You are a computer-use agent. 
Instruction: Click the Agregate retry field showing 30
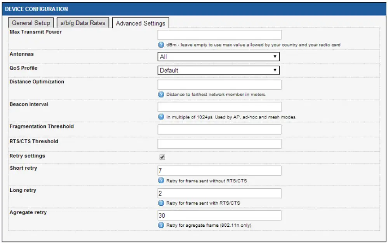(x=219, y=215)
